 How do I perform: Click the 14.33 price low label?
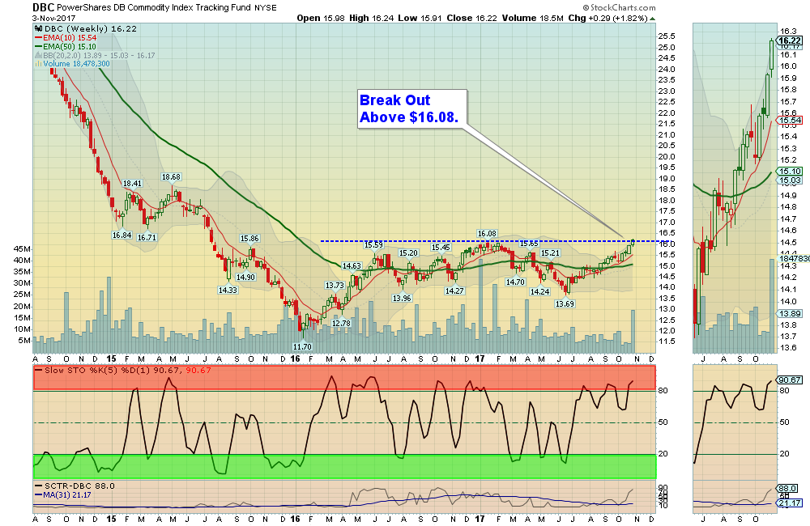(x=228, y=290)
